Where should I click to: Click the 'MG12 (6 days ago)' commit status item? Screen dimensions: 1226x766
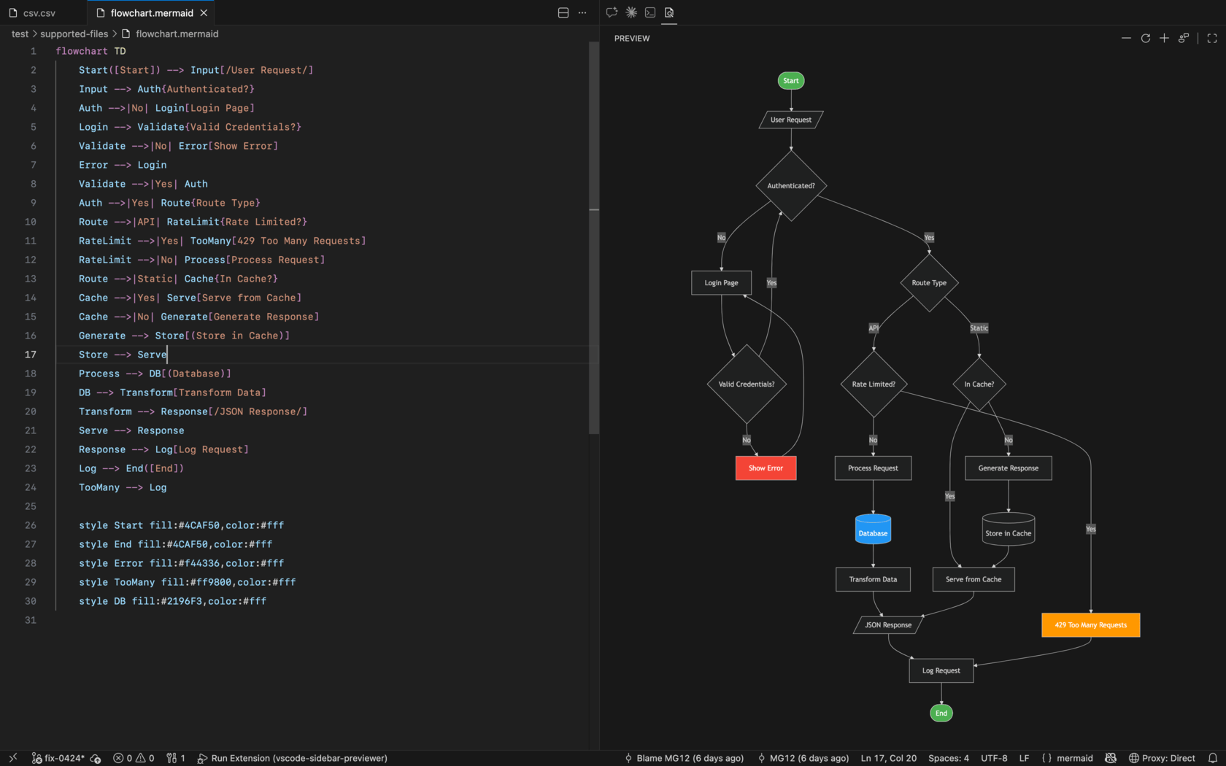coord(803,758)
